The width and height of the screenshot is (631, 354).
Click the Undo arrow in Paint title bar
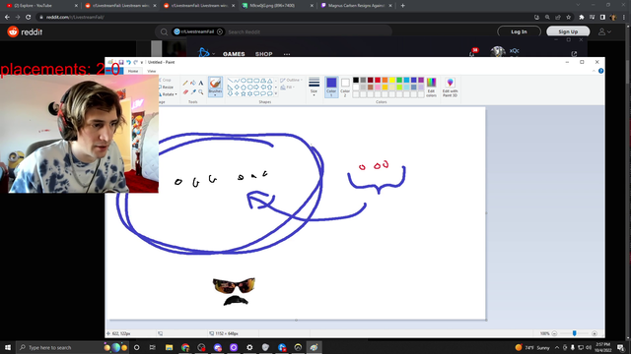[128, 62]
